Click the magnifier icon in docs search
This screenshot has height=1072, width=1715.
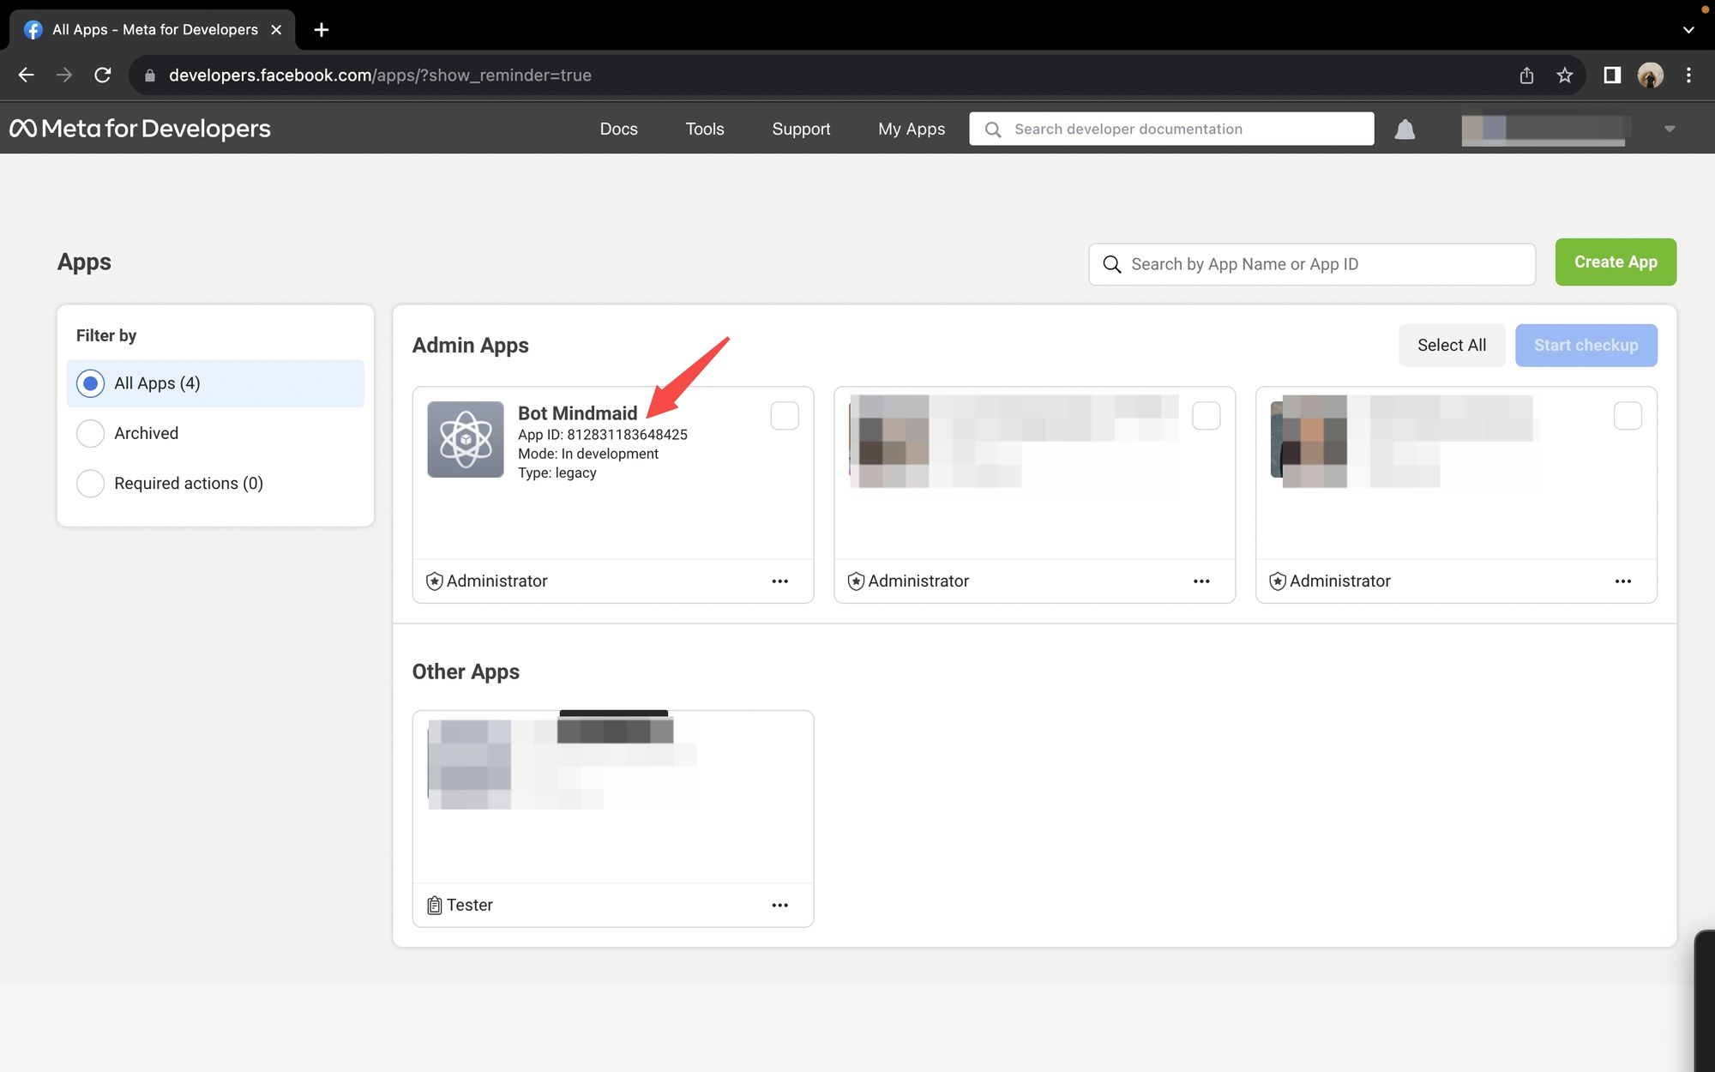point(993,129)
